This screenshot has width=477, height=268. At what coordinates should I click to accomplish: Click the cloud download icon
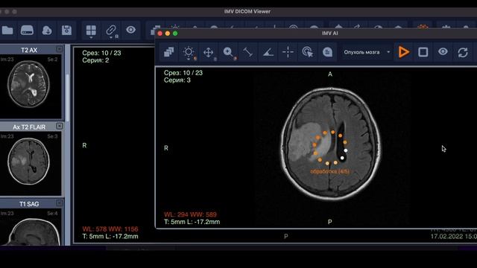click(46, 30)
